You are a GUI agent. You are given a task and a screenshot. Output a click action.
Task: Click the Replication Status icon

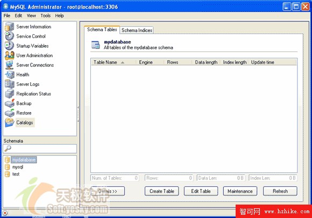[9, 94]
